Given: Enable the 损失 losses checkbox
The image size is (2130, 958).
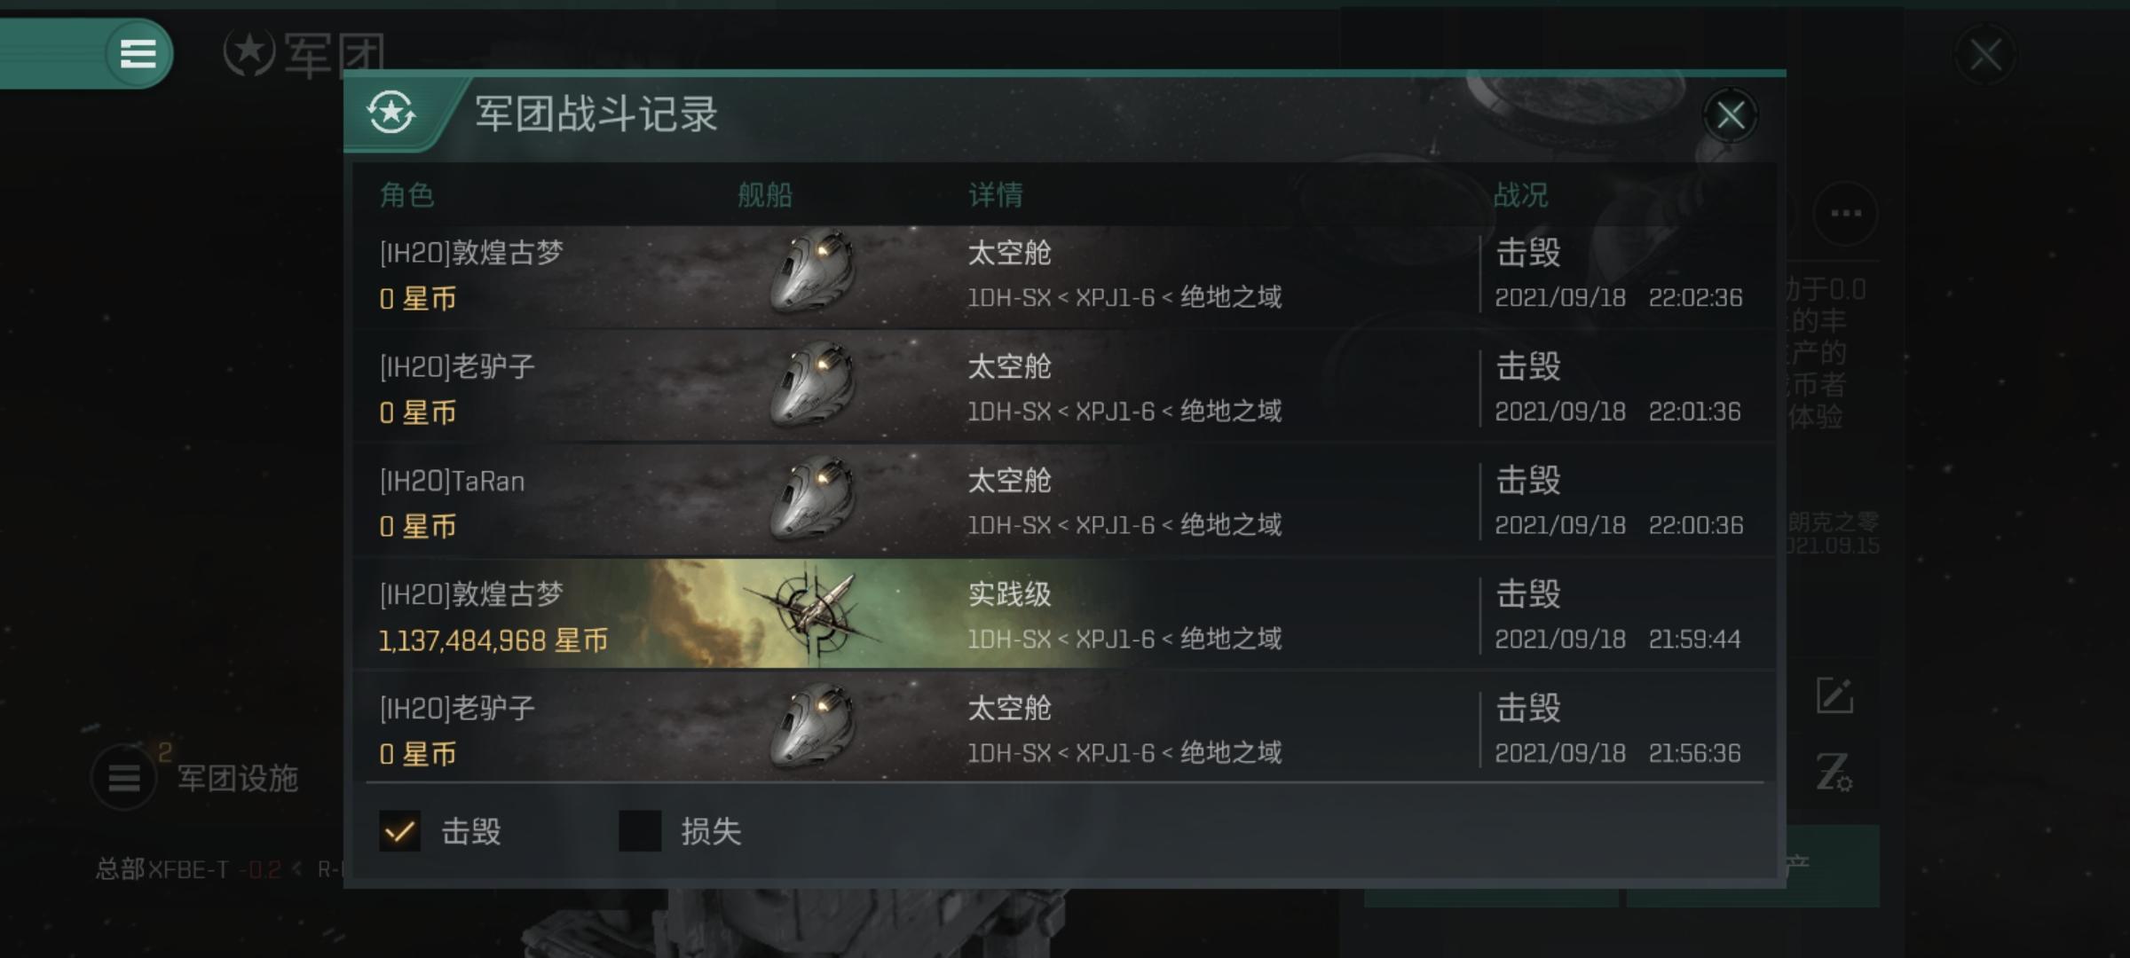Looking at the screenshot, I should (x=640, y=831).
